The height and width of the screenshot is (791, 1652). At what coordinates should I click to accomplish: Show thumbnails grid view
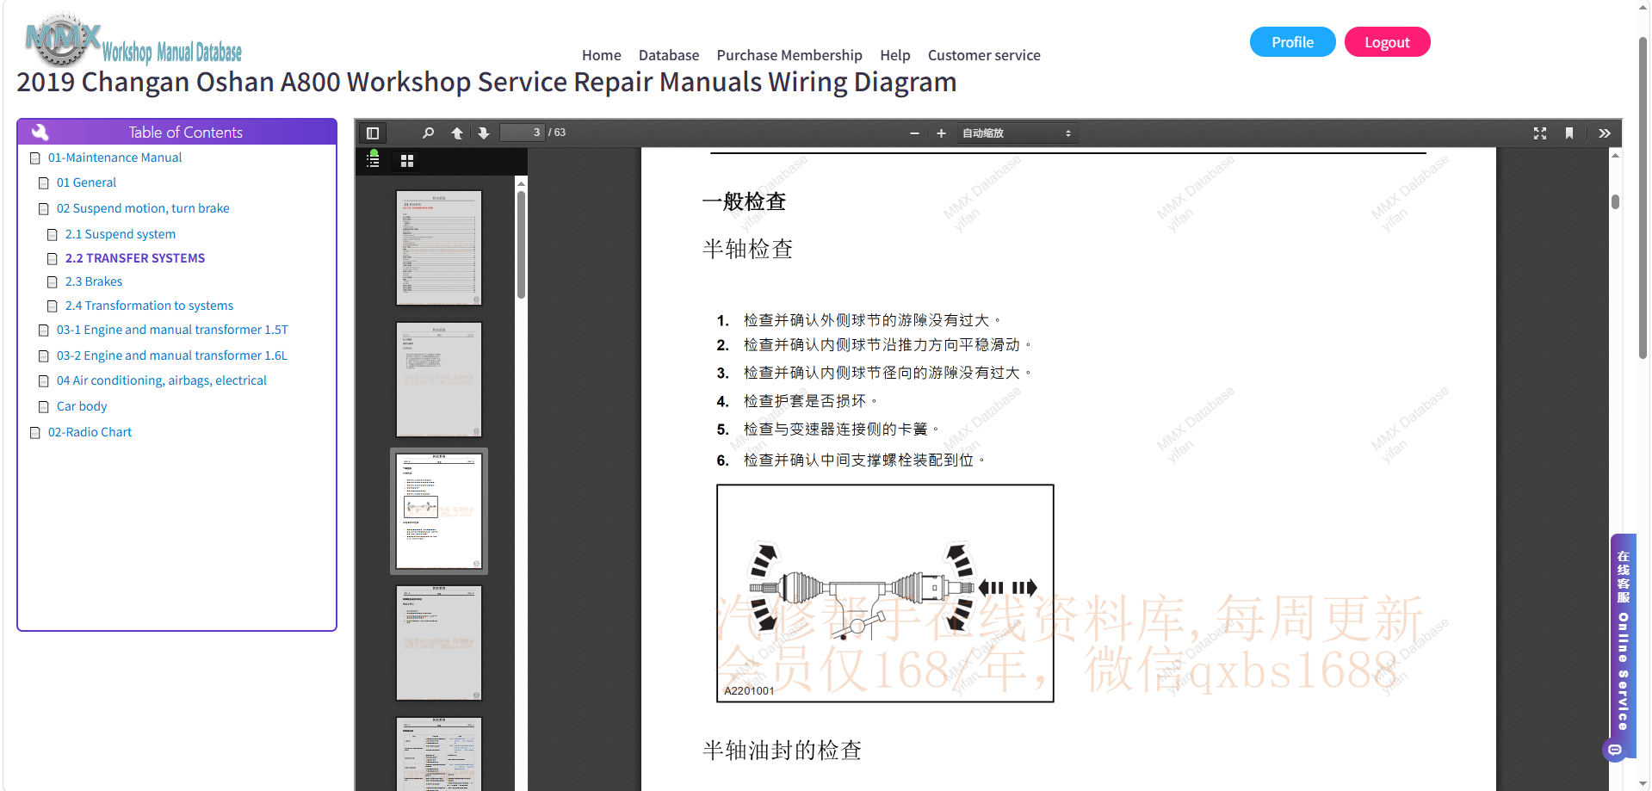(x=407, y=161)
